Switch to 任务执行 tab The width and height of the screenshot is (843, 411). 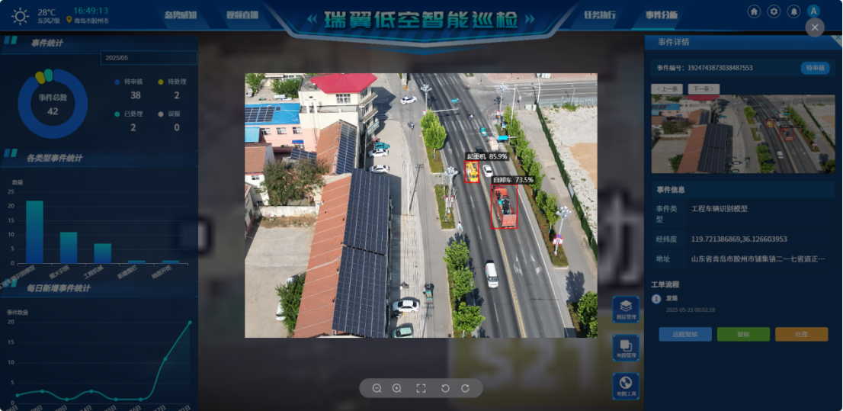pyautogui.click(x=600, y=15)
